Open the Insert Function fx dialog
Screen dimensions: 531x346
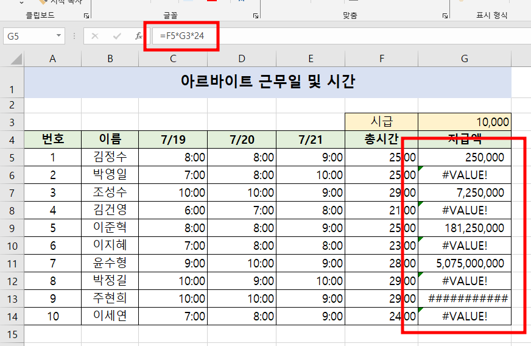138,36
